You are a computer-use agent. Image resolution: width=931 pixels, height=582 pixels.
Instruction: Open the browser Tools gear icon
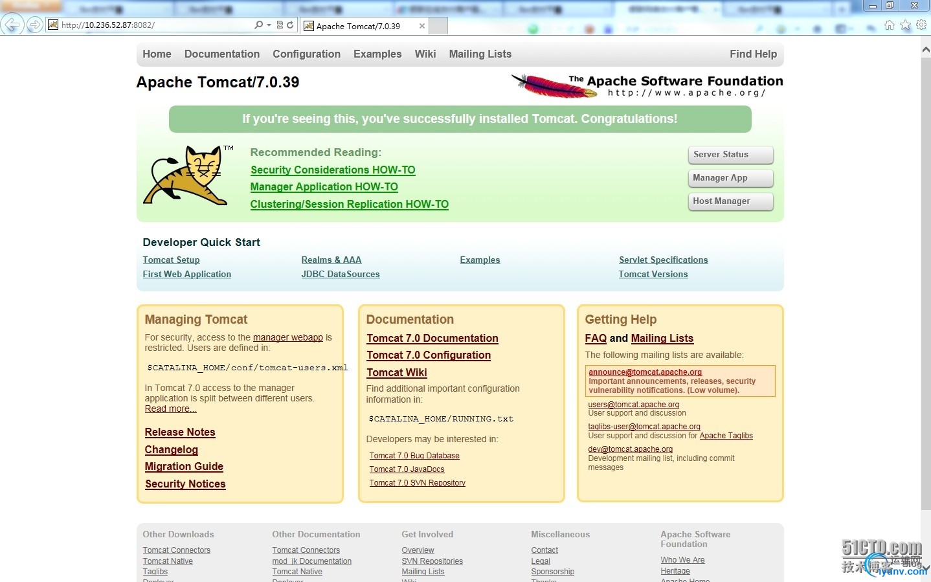click(921, 25)
